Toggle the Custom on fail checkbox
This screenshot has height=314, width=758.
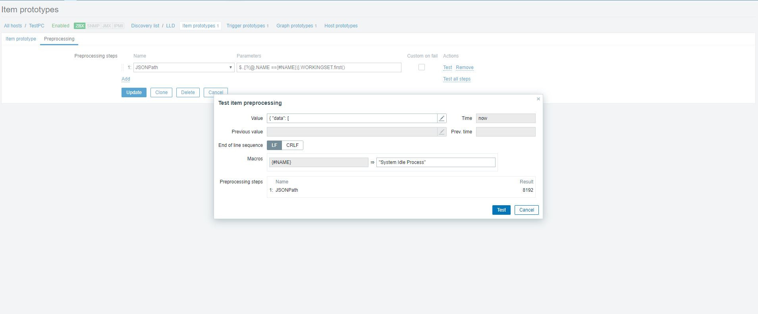point(422,67)
